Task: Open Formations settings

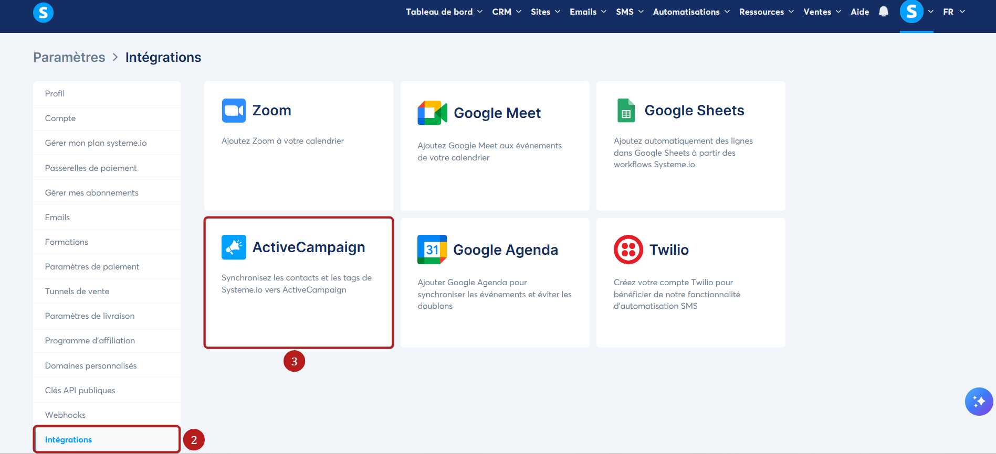Action: tap(107, 242)
